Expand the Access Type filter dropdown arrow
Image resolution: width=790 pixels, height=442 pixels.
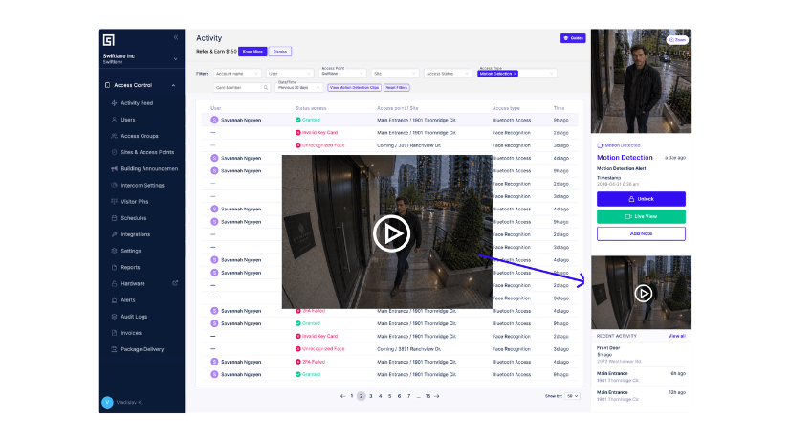click(552, 74)
